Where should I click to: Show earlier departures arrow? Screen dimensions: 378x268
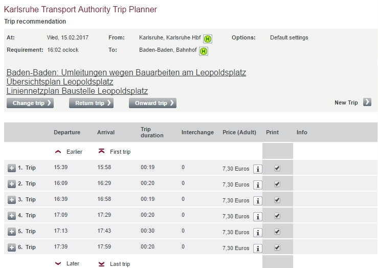point(58,152)
